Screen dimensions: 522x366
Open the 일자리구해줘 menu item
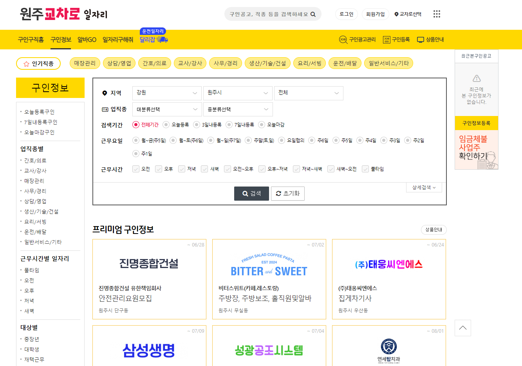point(118,40)
